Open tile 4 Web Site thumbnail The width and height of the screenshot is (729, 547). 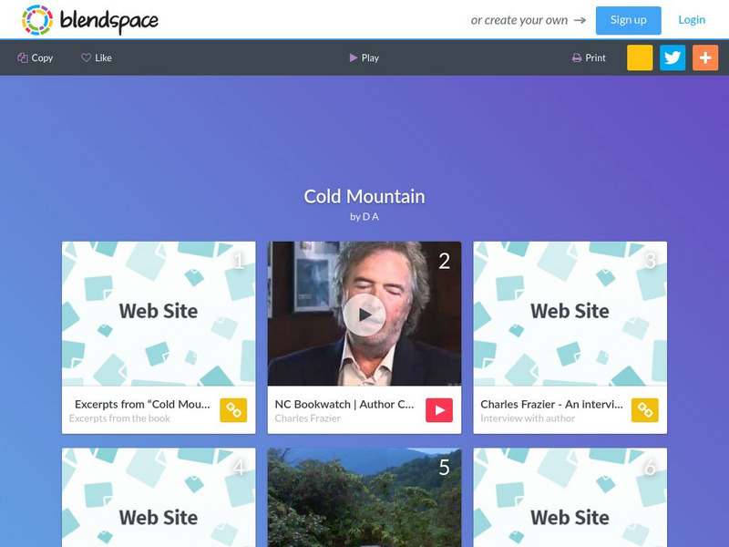click(x=159, y=497)
